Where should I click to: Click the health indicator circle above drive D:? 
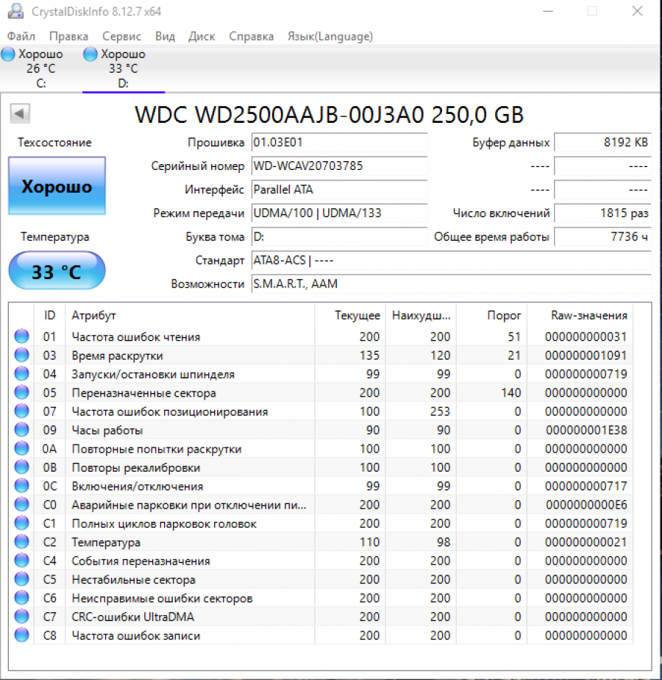pyautogui.click(x=90, y=53)
